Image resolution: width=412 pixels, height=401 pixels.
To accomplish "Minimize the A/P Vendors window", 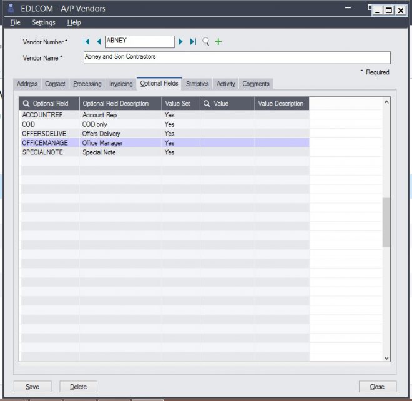I will point(378,11).
